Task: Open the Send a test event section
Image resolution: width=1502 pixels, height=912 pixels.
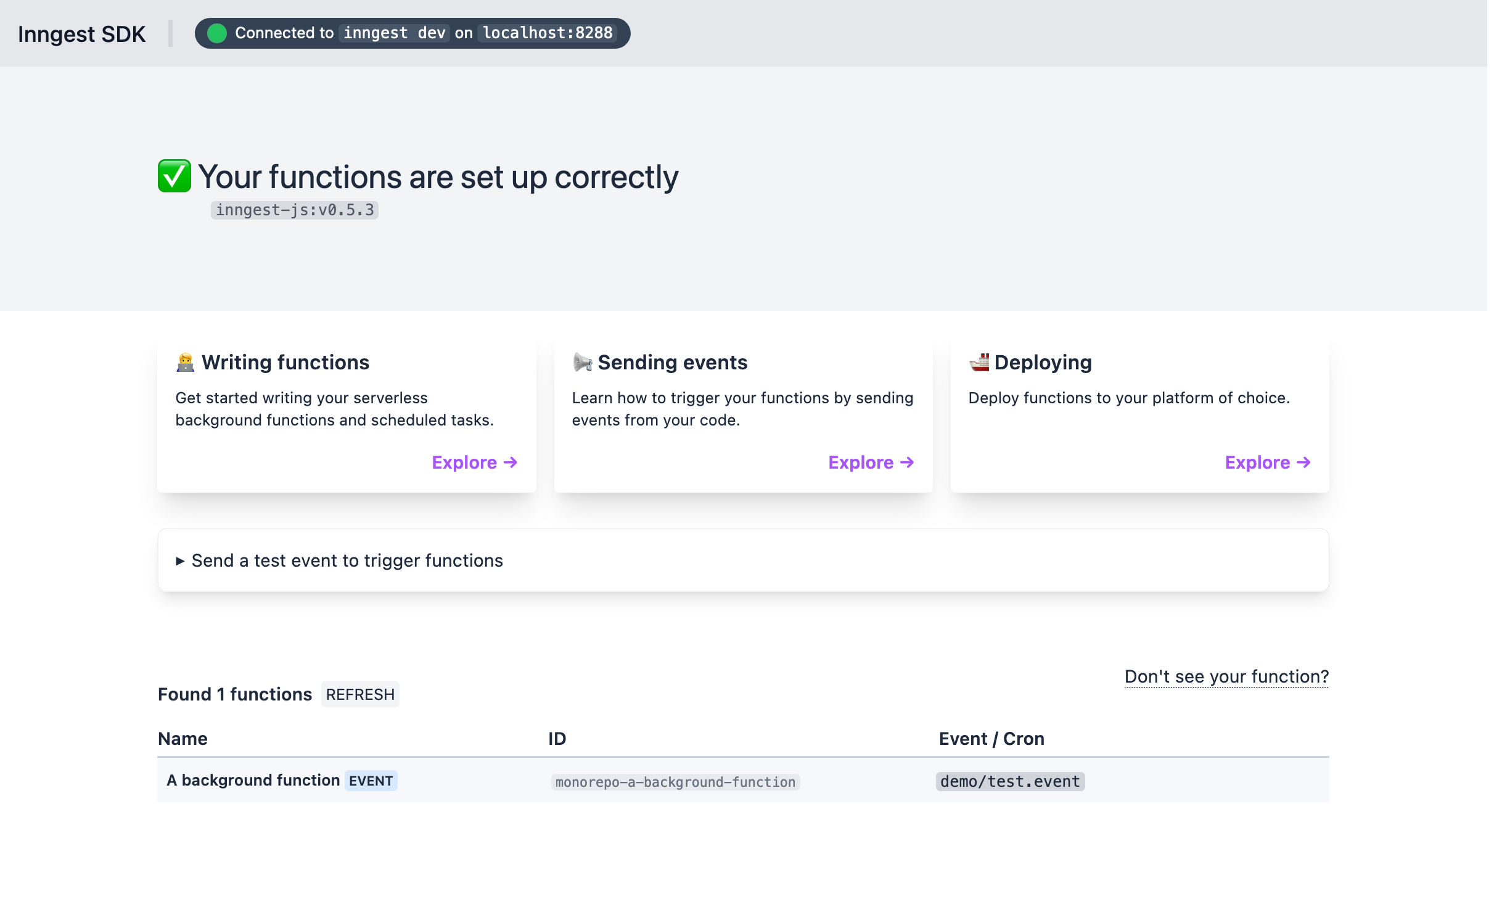Action: 743,561
